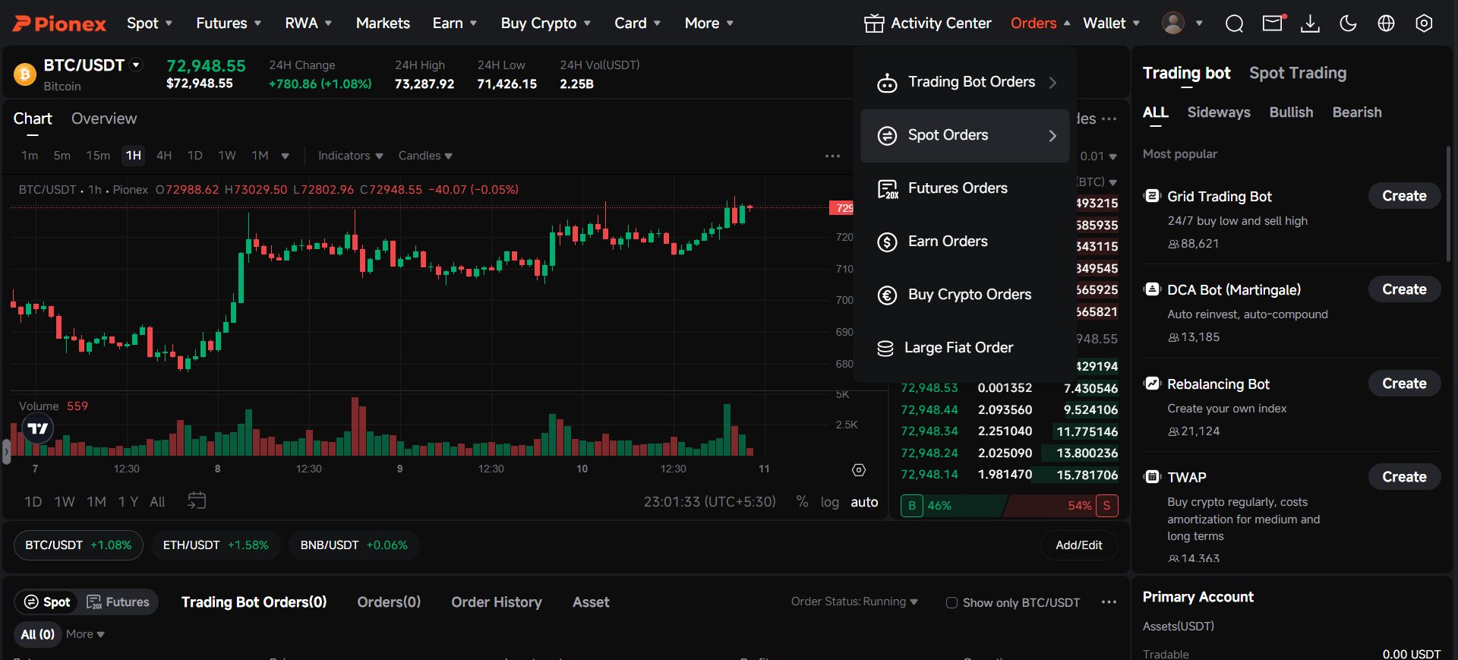Expand the BTC/USDT pair selector arrow
Viewport: 1458px width, 660px height.
point(137,65)
